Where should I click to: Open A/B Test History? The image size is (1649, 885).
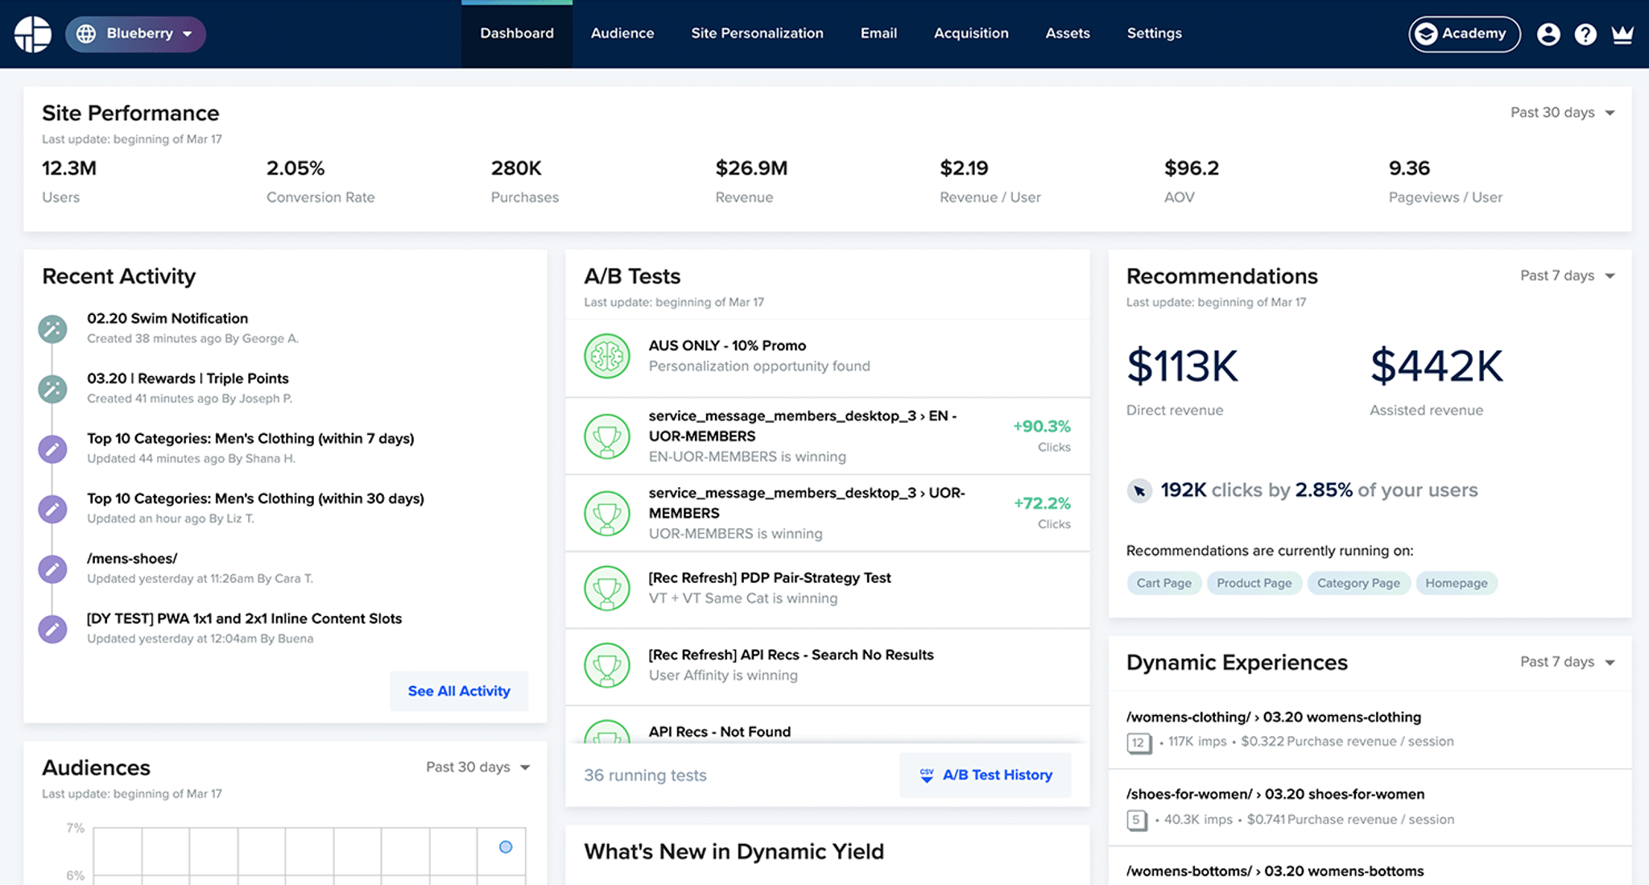pos(985,775)
